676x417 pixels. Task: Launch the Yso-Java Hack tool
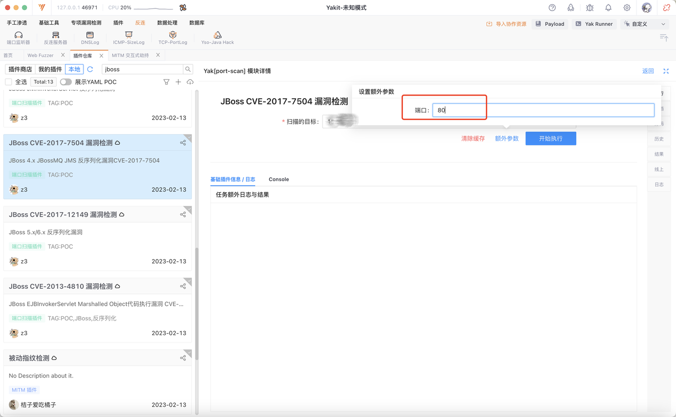click(218, 37)
